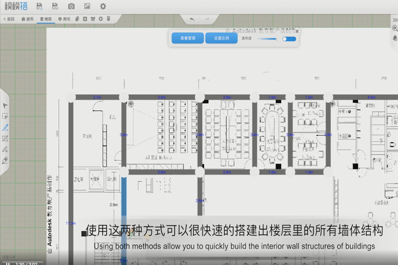Choose the marquee selection tool
Viewport: 398px width, 265px height.
tap(5, 116)
